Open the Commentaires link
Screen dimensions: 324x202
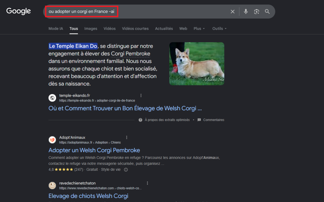point(214,120)
